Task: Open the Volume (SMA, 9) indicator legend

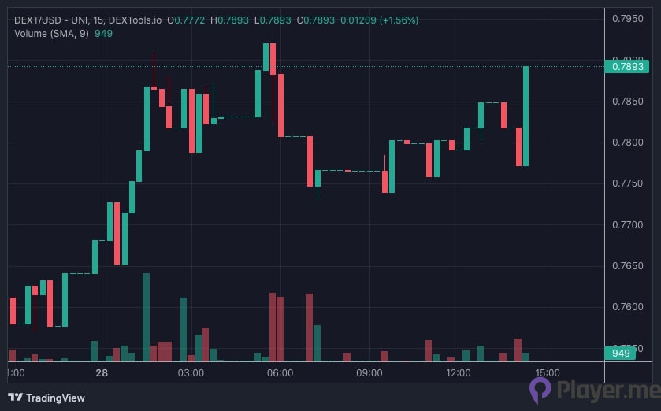Action: point(51,33)
